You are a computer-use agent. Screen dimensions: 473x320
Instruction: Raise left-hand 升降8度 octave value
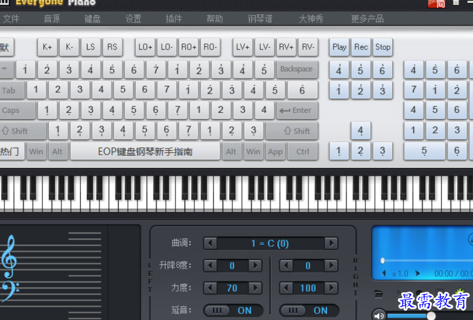tap(255, 266)
